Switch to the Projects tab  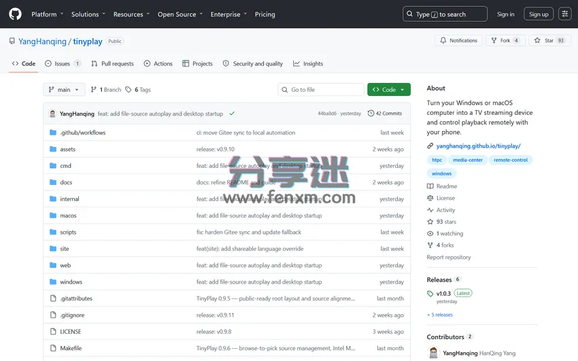(198, 63)
